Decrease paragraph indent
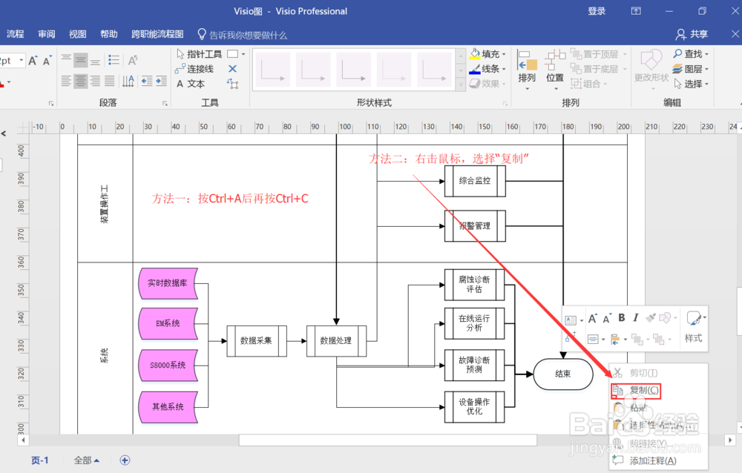The height and width of the screenshot is (473, 742). [147, 82]
